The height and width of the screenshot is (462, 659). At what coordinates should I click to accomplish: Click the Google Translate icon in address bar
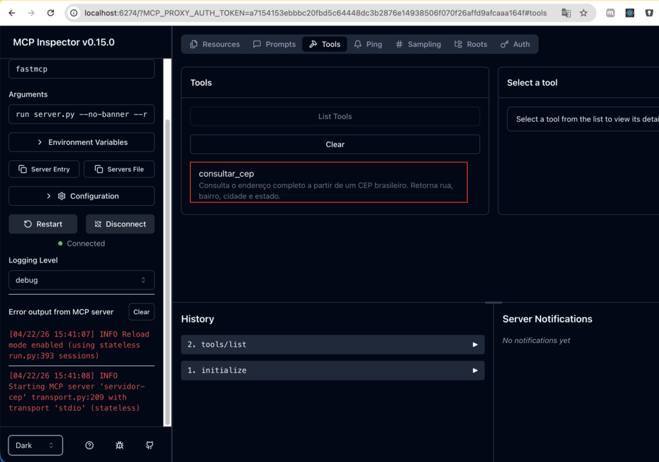tap(566, 13)
